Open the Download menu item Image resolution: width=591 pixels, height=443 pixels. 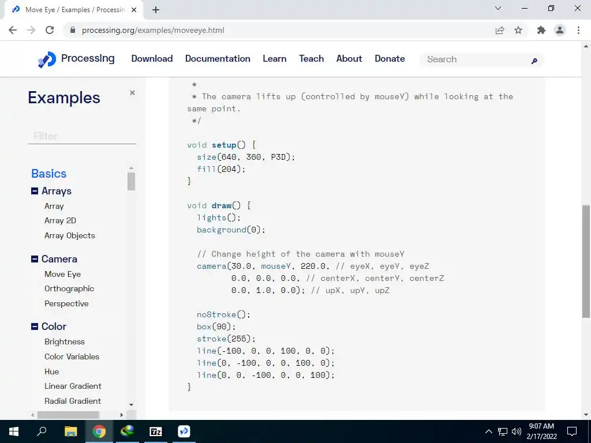click(x=152, y=58)
